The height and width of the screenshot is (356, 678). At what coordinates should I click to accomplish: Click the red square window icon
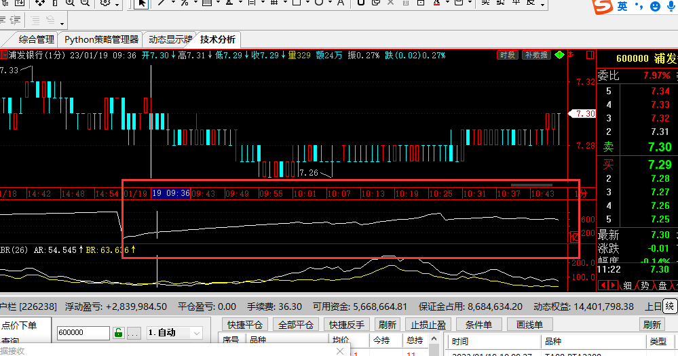[590, 55]
